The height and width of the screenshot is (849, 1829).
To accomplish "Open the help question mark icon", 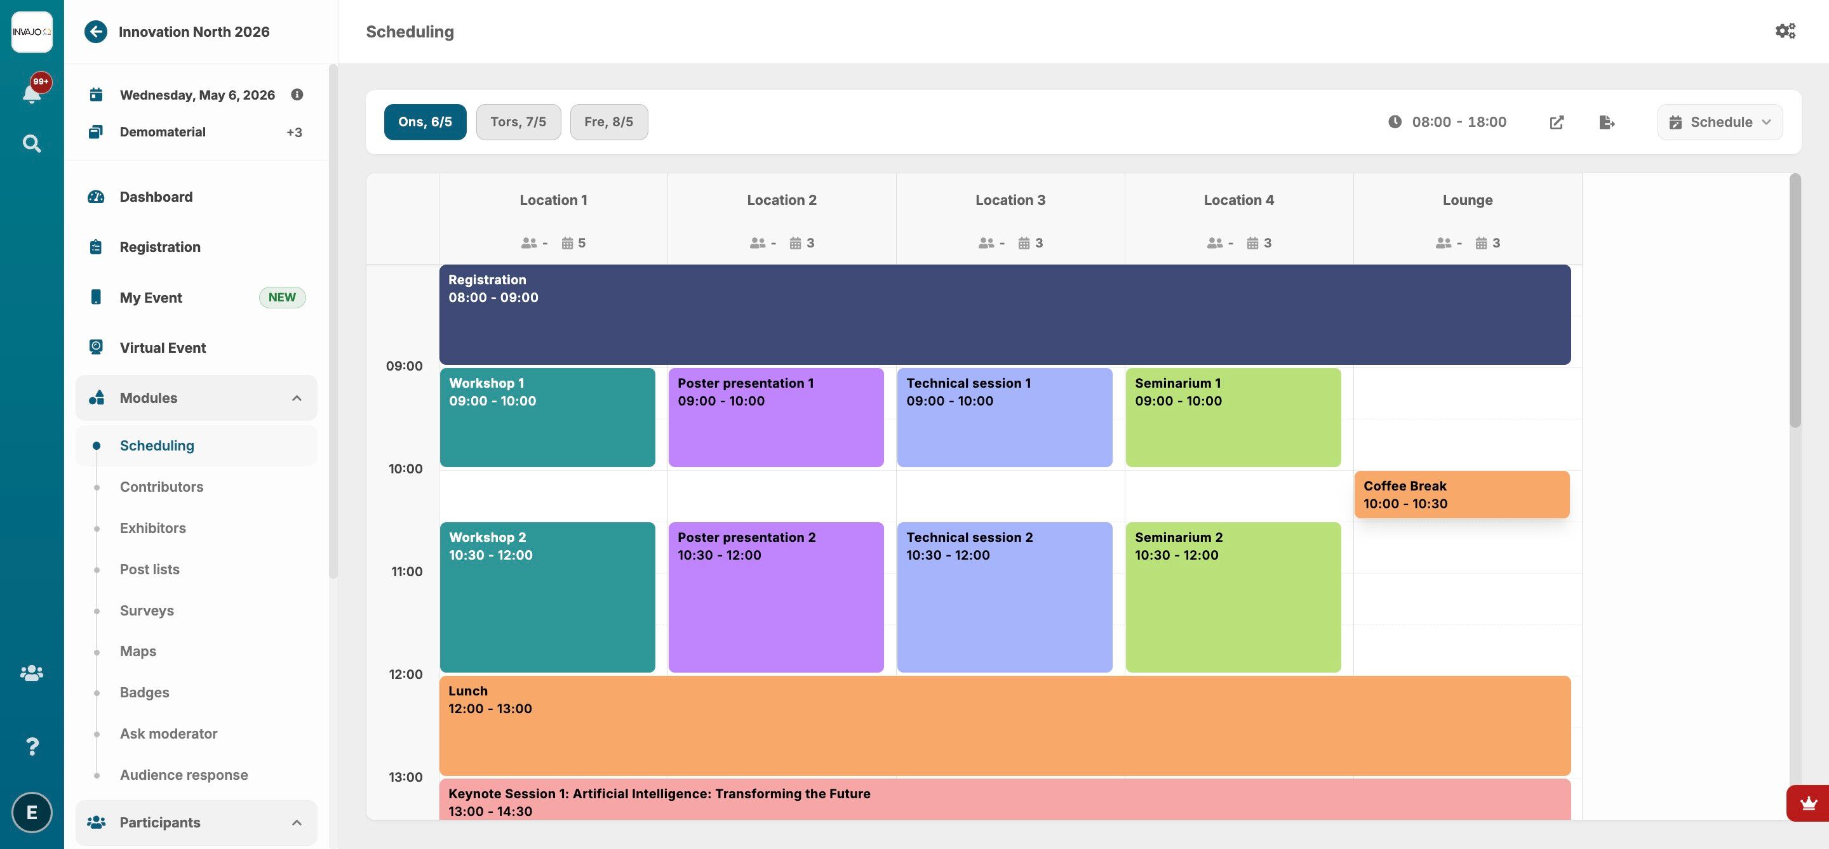I will pos(31,746).
